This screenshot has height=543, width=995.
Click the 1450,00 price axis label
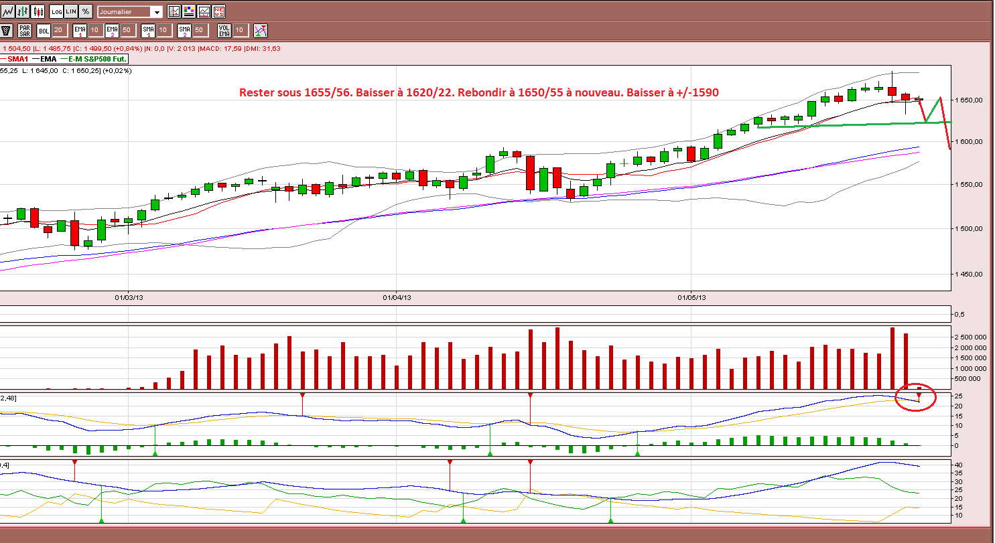coord(969,274)
